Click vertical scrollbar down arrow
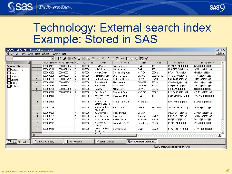The width and height of the screenshot is (232, 174). click(223, 132)
